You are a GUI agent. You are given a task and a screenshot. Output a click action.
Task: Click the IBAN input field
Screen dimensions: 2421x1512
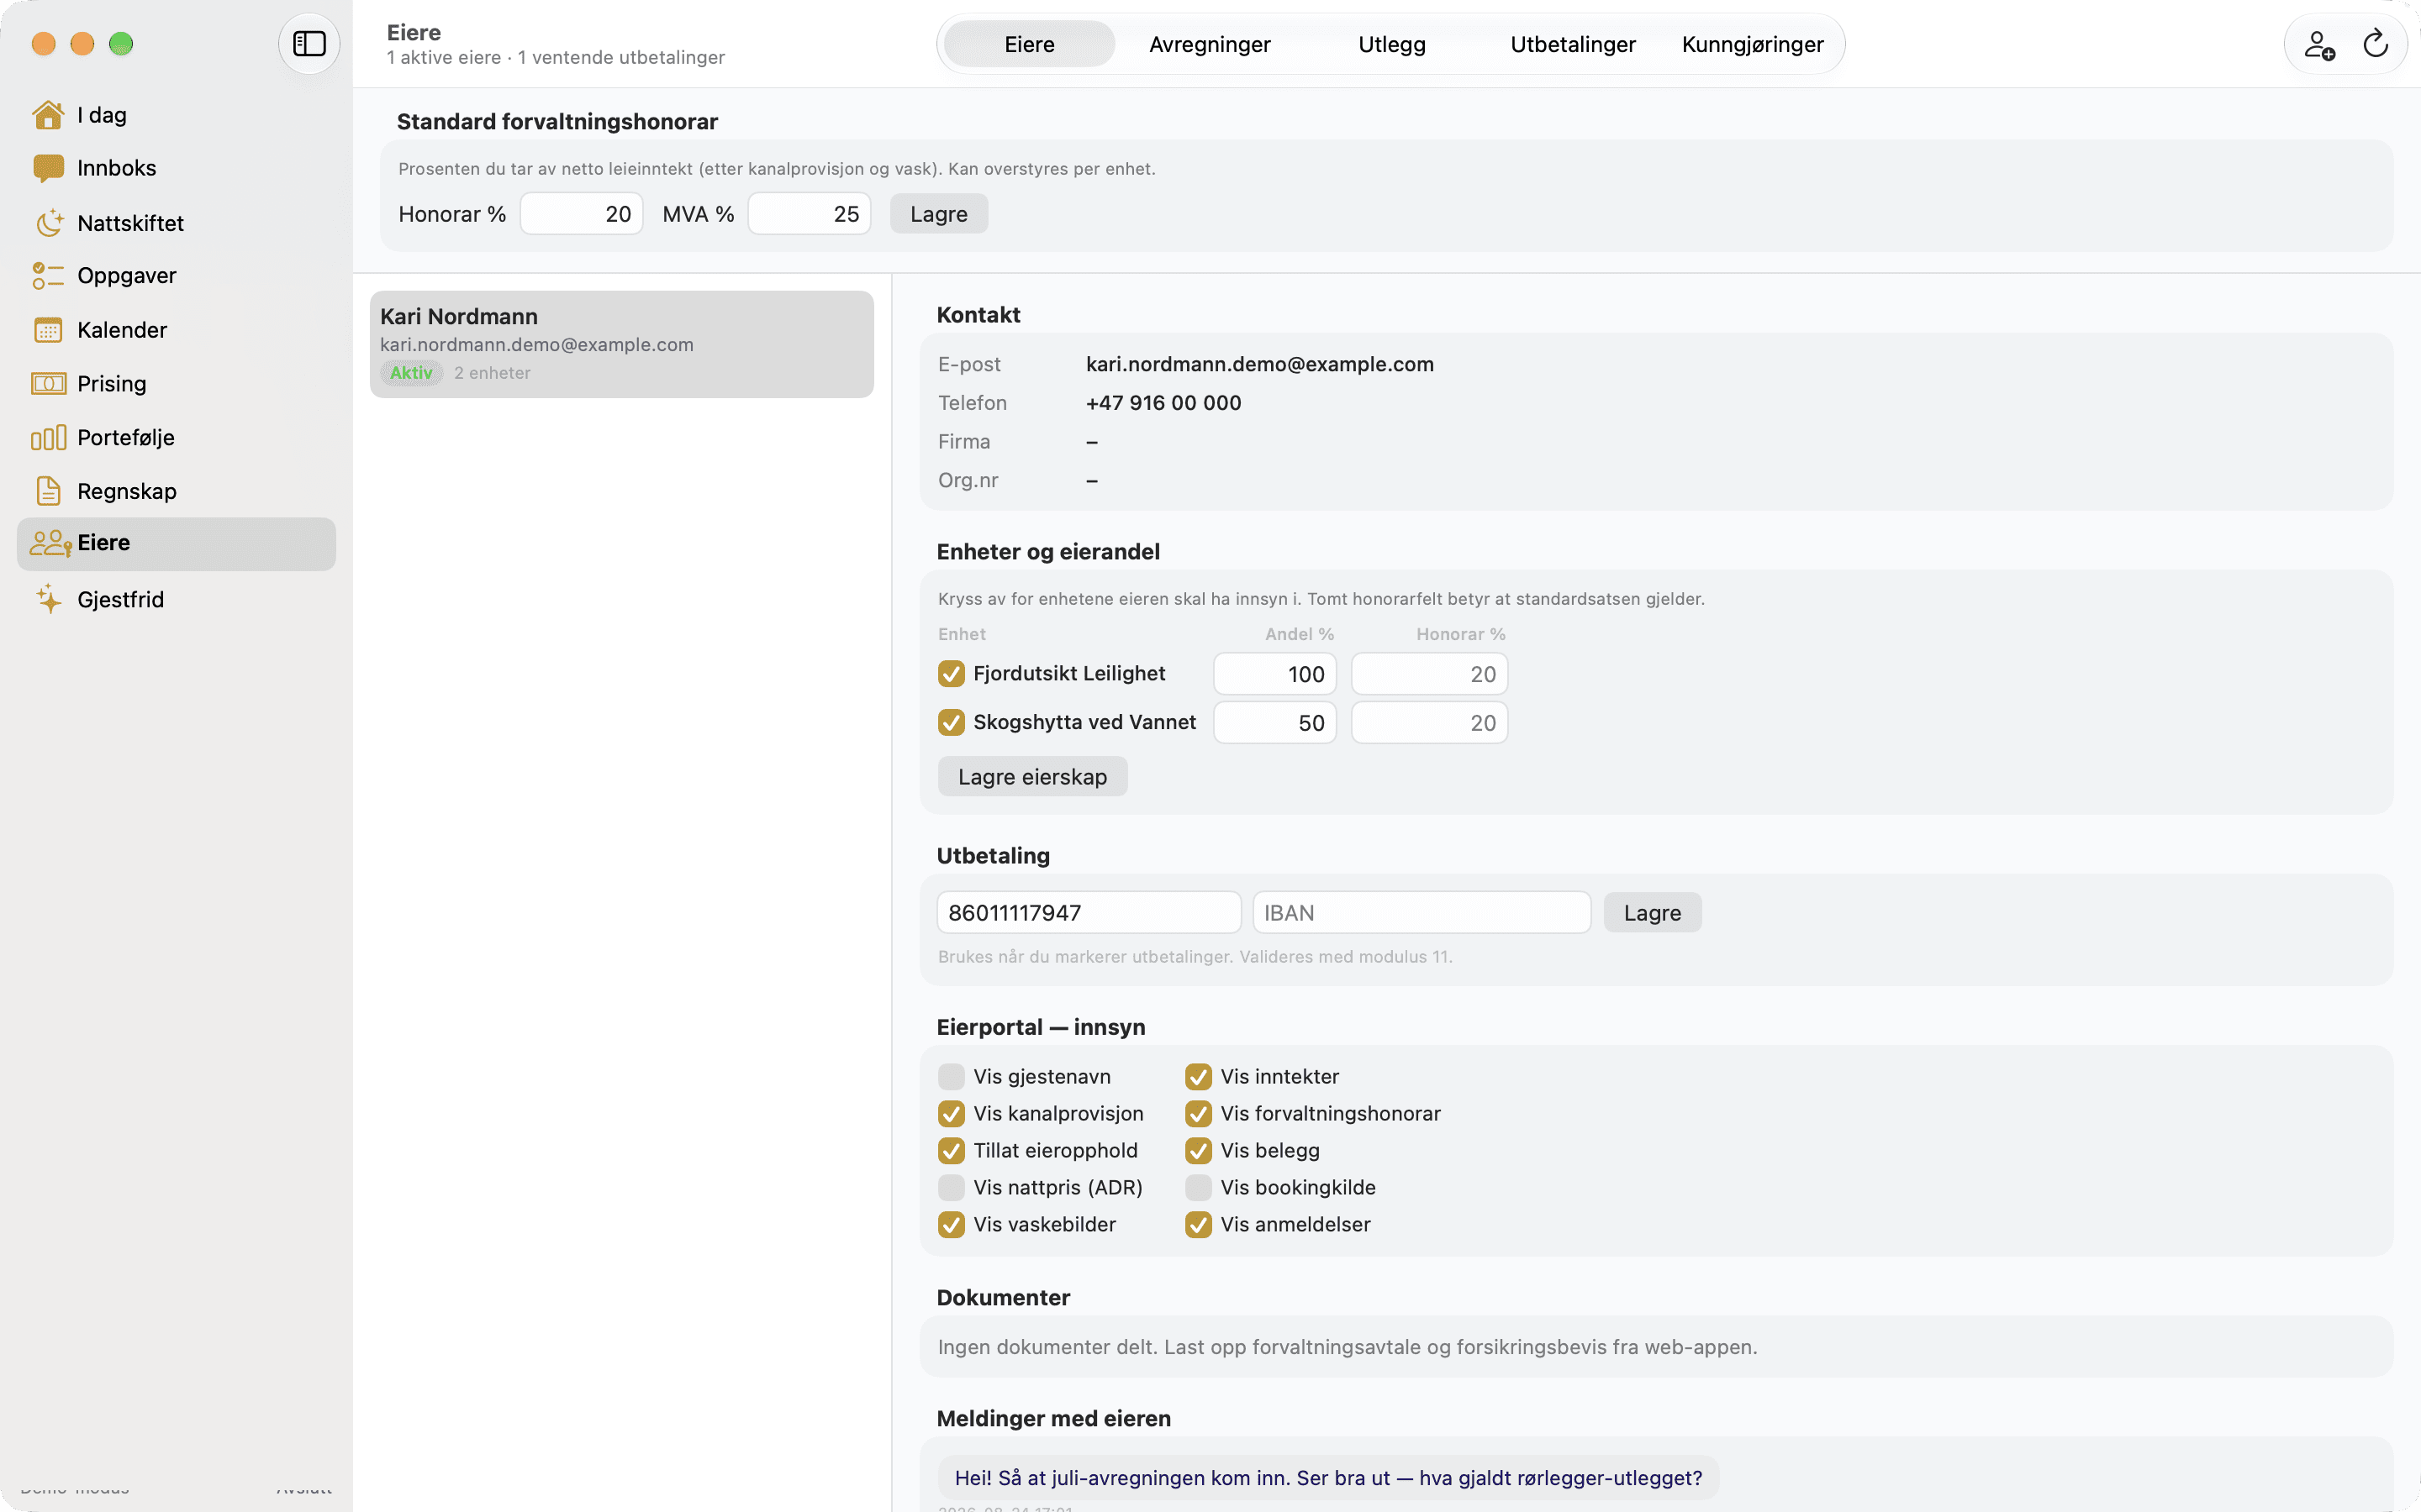[x=1421, y=913]
